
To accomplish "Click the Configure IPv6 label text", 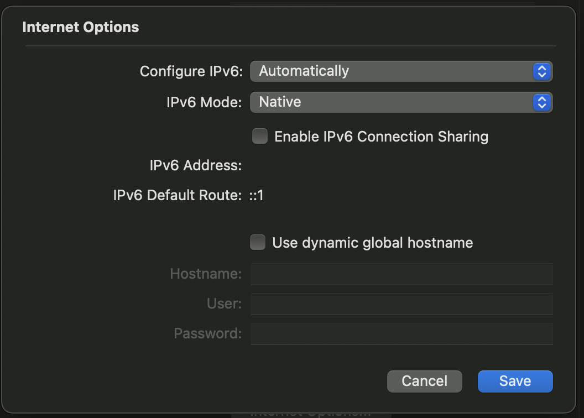I will click(191, 71).
